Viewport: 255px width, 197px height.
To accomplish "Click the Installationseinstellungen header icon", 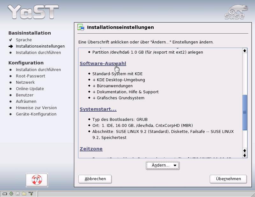I will coord(81,27).
